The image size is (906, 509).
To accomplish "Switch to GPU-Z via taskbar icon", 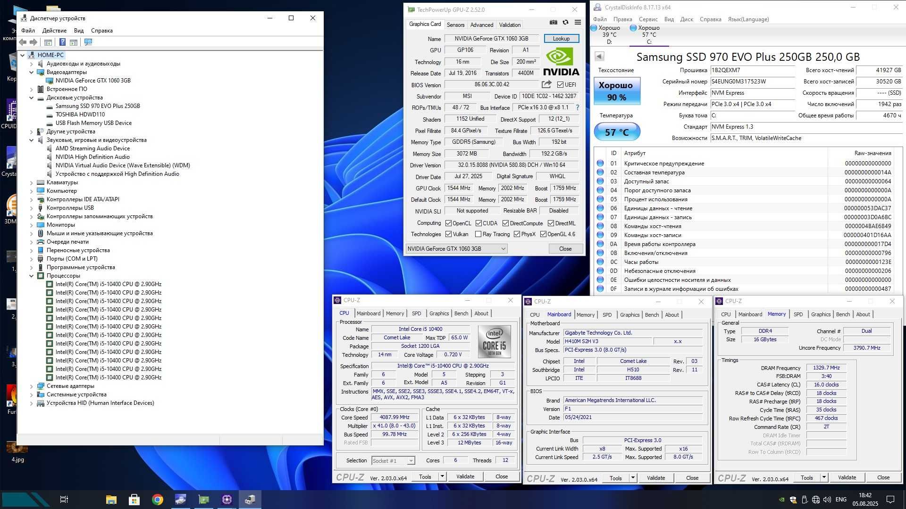I will pyautogui.click(x=204, y=500).
